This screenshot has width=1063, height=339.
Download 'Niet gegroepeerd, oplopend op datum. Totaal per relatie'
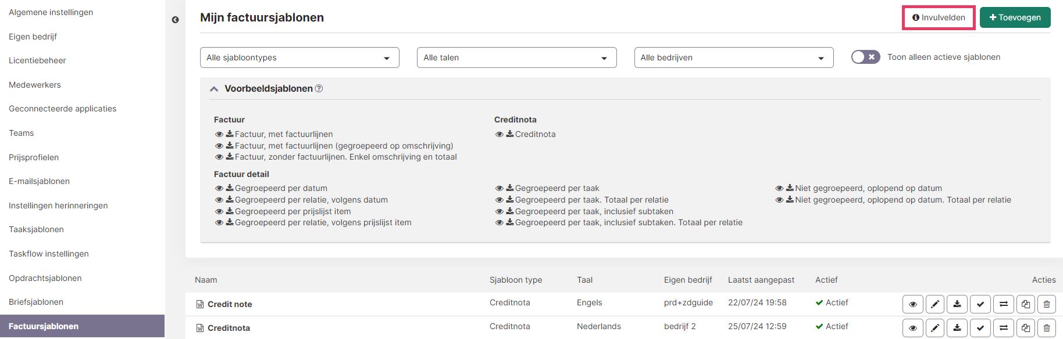(790, 200)
